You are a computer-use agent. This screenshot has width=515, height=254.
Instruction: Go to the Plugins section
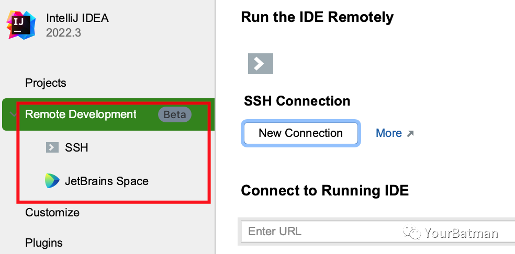point(44,243)
